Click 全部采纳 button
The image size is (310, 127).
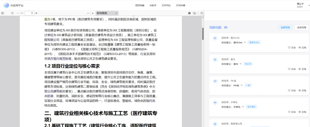coord(285,27)
